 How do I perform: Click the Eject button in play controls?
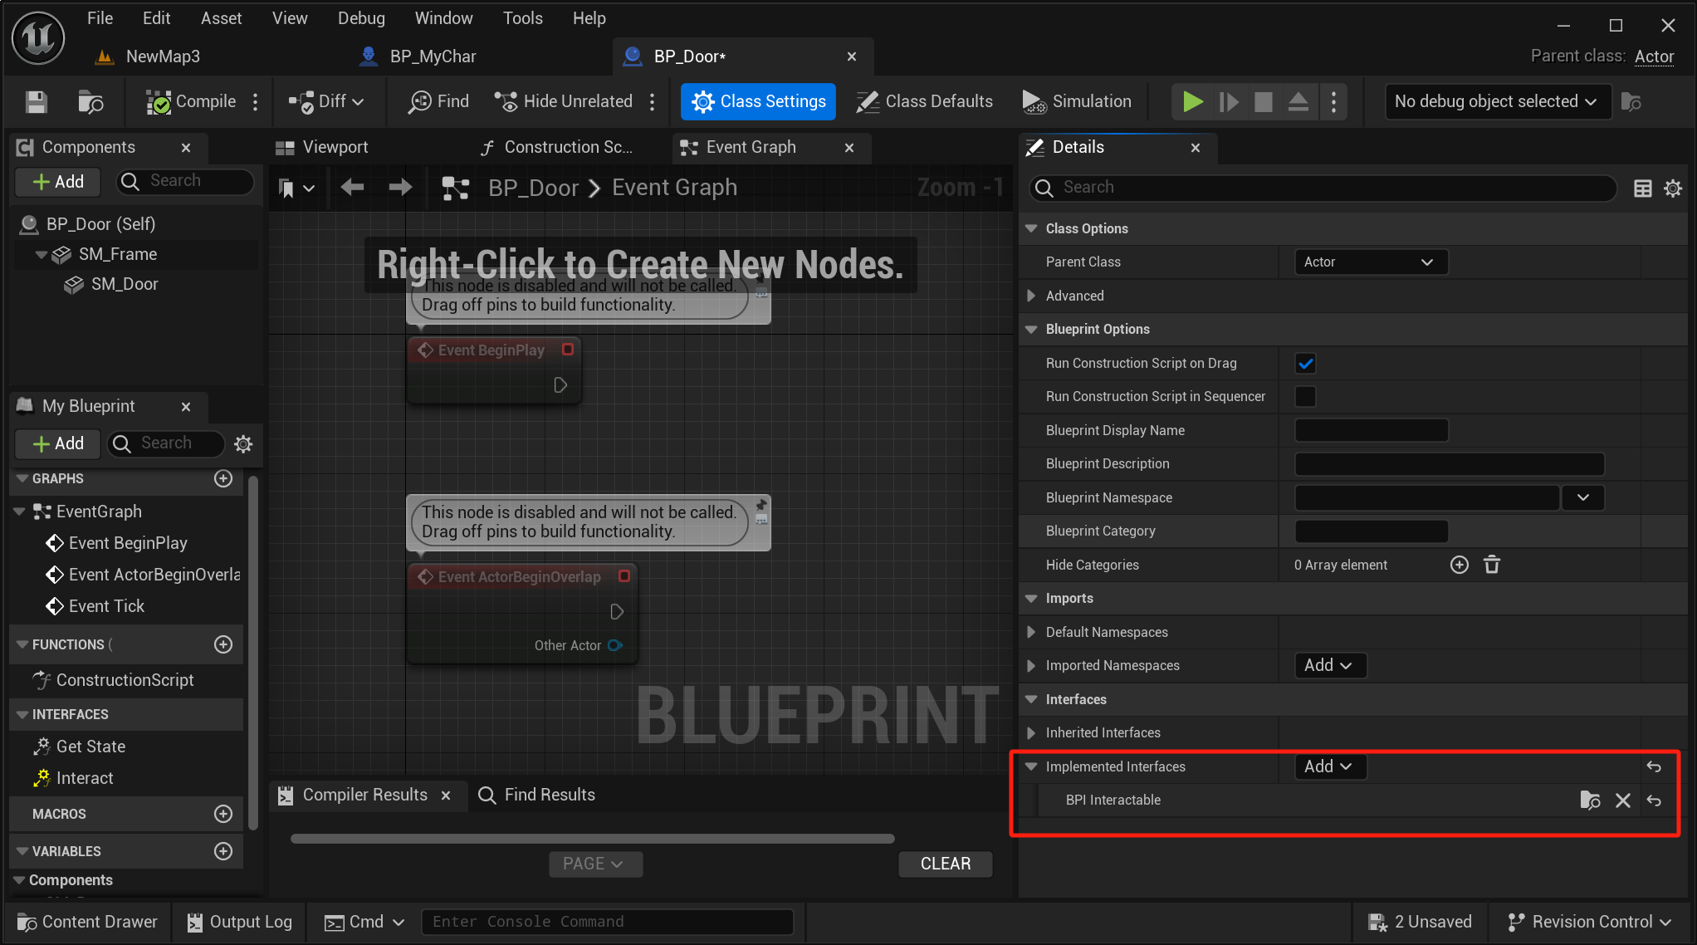click(x=1298, y=101)
